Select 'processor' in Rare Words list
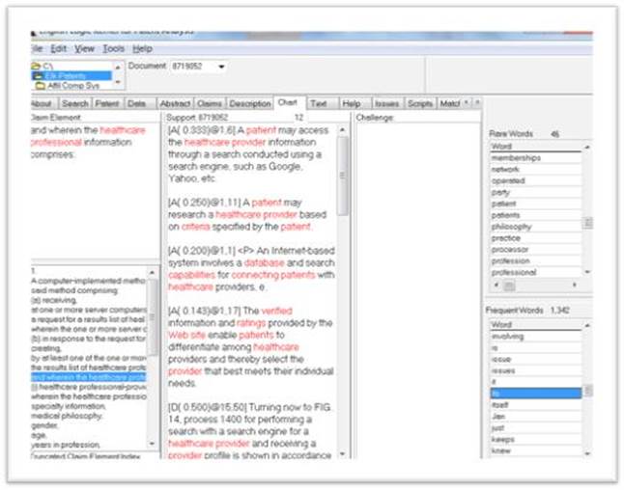Image resolution: width=624 pixels, height=490 pixels. (x=536, y=250)
